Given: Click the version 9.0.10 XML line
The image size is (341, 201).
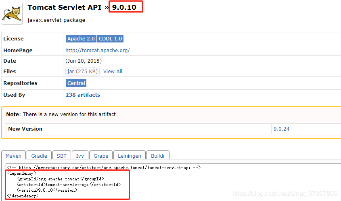Looking at the screenshot, I should click(47, 190).
